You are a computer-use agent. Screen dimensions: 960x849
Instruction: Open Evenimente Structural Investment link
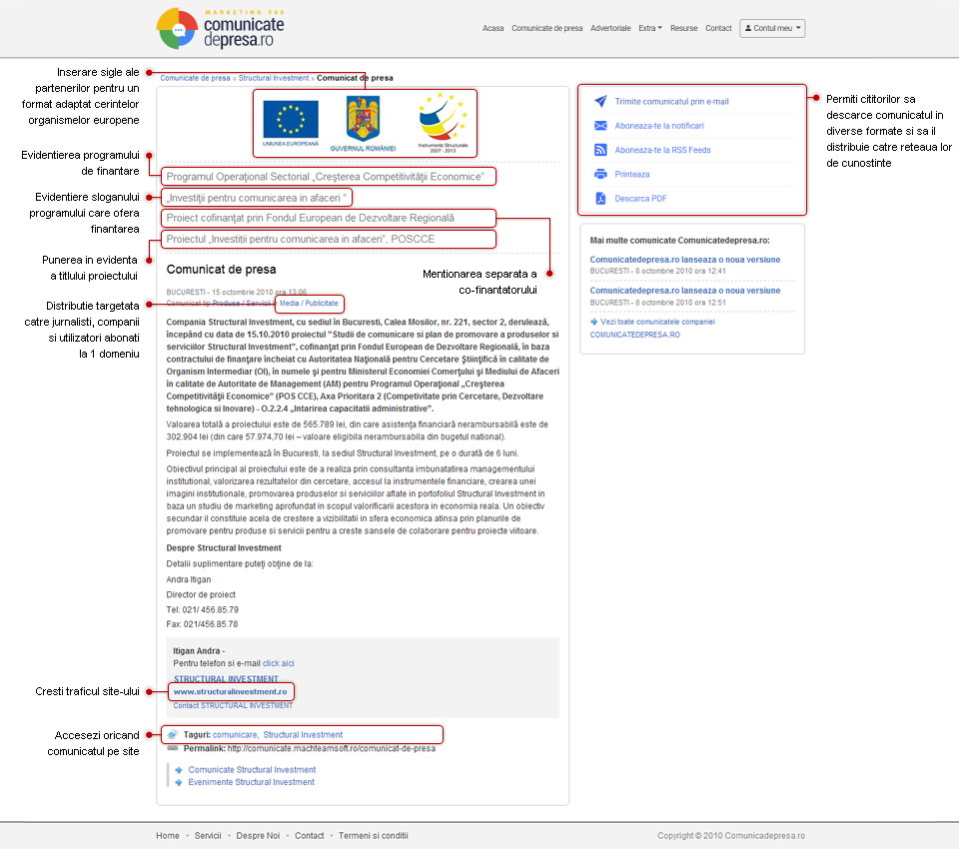[x=251, y=782]
